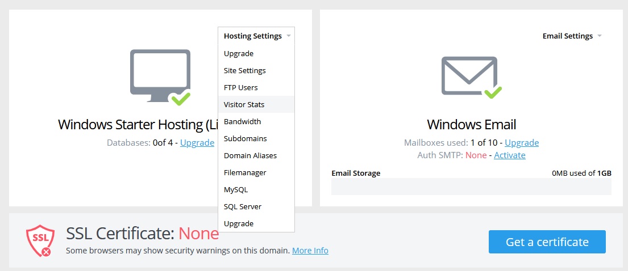Click the email envelope icon
The image size is (628, 271).
click(x=471, y=78)
